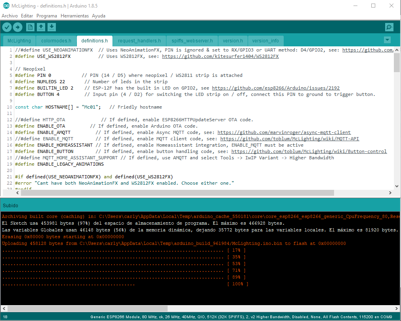The height and width of the screenshot is (321, 401).
Task: Click the 'Erasing 0x80000 bytes' console line
Action: point(63,237)
